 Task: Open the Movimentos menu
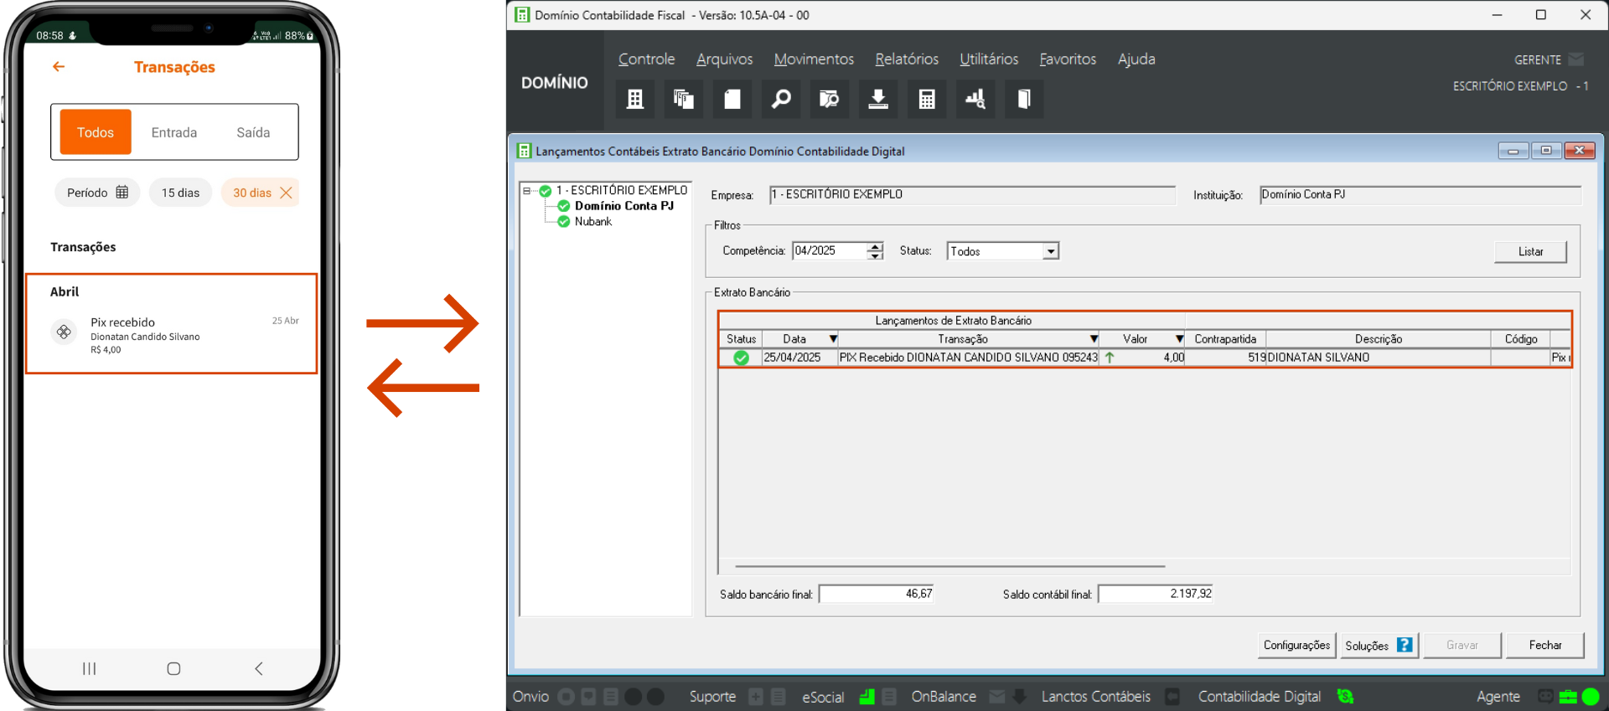(x=814, y=59)
